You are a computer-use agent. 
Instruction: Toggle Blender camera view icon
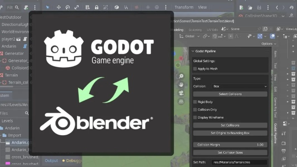[x=181, y=93]
